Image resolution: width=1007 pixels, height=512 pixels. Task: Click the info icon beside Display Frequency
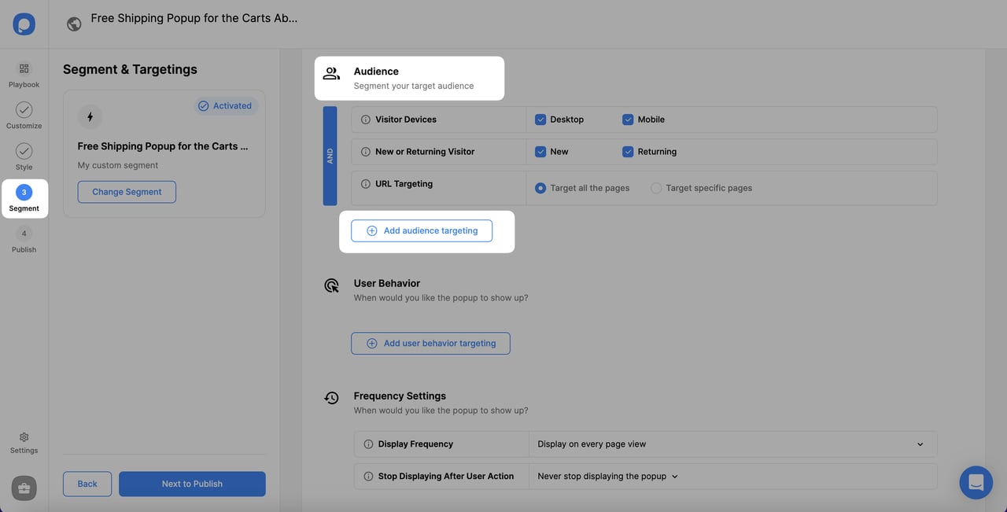point(368,444)
